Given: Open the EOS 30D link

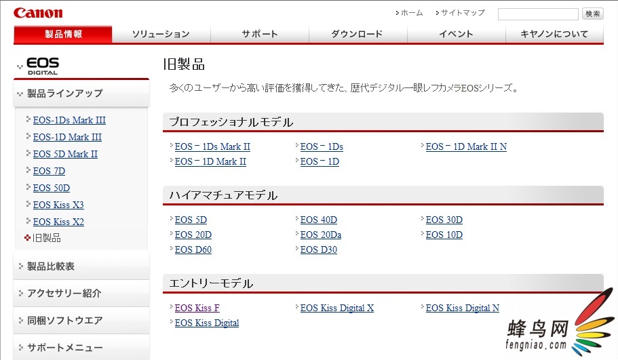Looking at the screenshot, I should (444, 220).
